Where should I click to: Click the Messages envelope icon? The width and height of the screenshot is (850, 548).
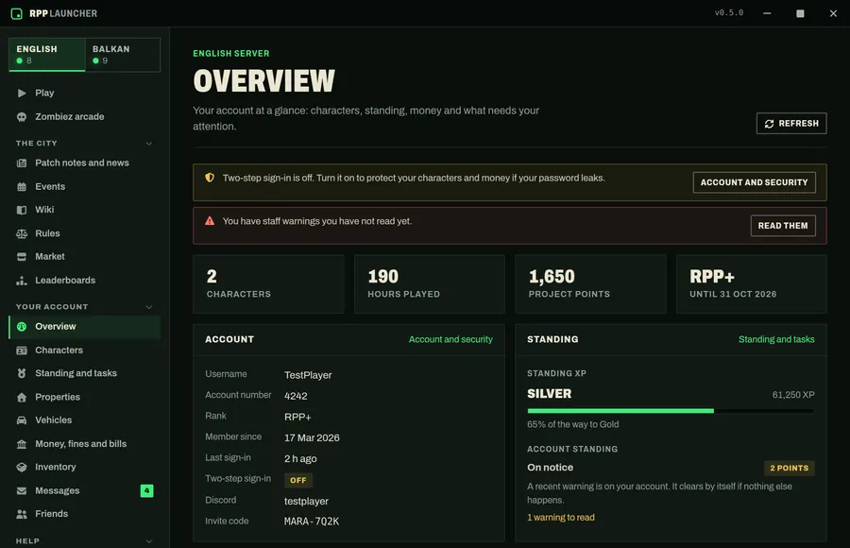click(22, 491)
